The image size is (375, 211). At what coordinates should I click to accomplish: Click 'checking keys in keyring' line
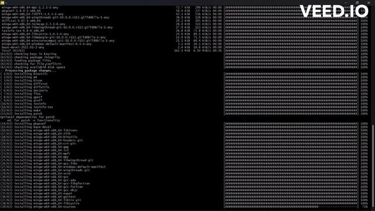[29, 54]
